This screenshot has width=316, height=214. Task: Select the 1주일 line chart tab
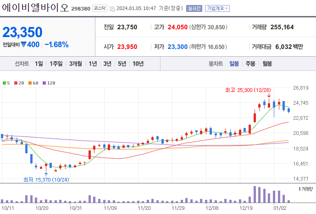56,64
